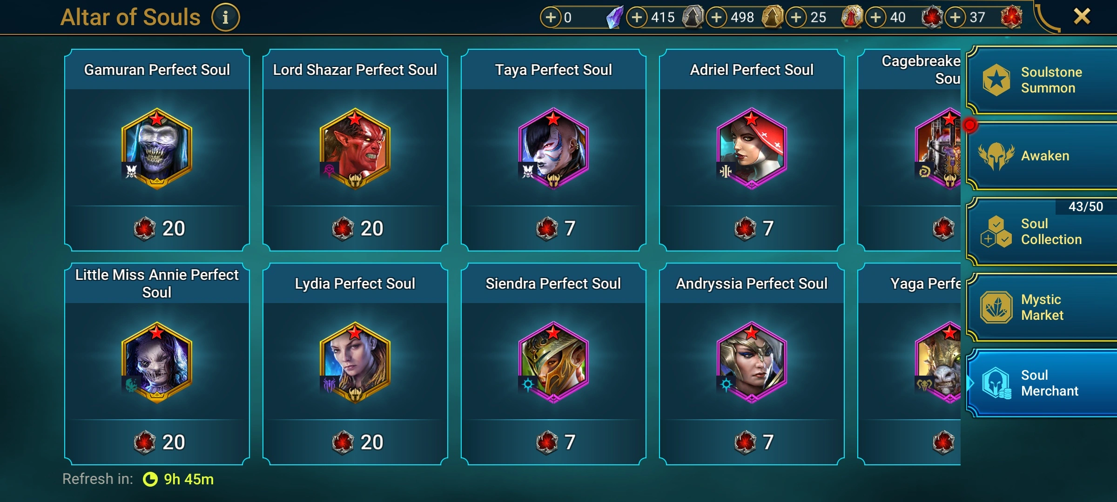Select Lydia Perfect Soul portrait
The image size is (1117, 502).
tap(355, 362)
